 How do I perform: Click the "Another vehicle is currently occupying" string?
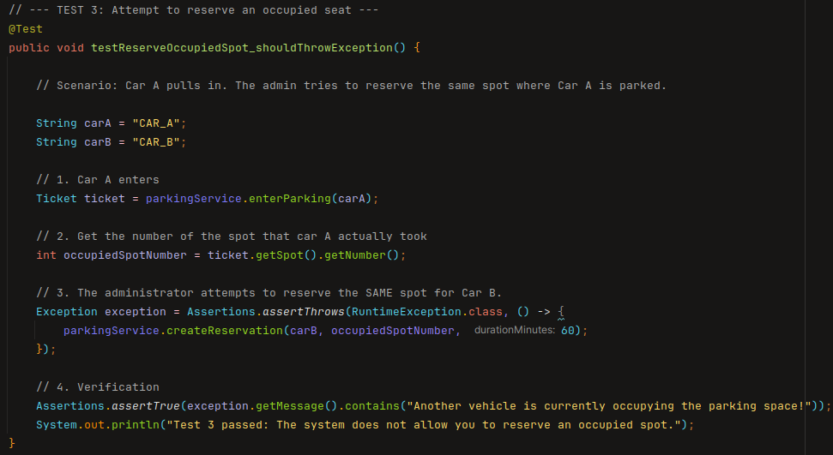pos(609,406)
